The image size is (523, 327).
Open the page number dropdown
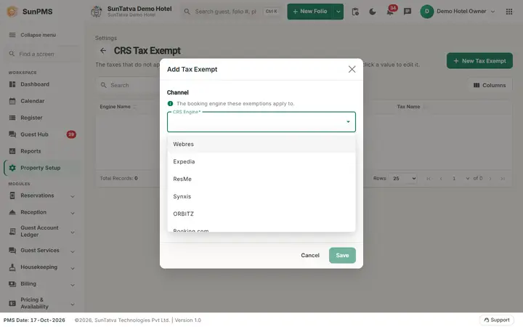tap(459, 179)
